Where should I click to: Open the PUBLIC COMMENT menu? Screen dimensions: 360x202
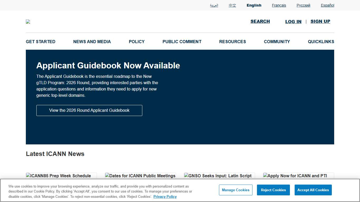click(182, 42)
